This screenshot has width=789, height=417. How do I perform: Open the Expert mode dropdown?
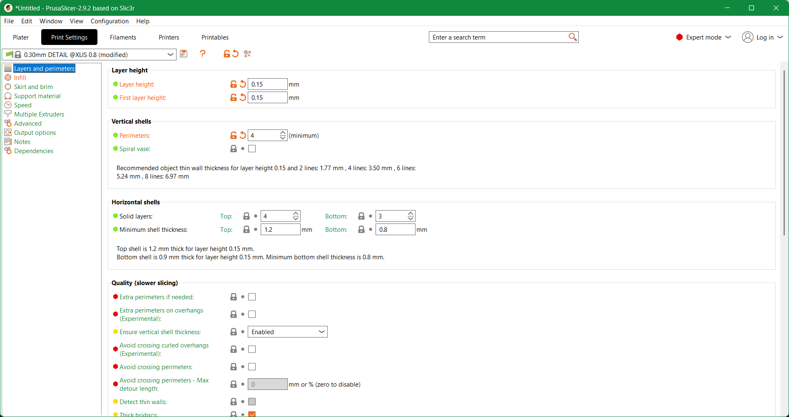[x=704, y=37]
